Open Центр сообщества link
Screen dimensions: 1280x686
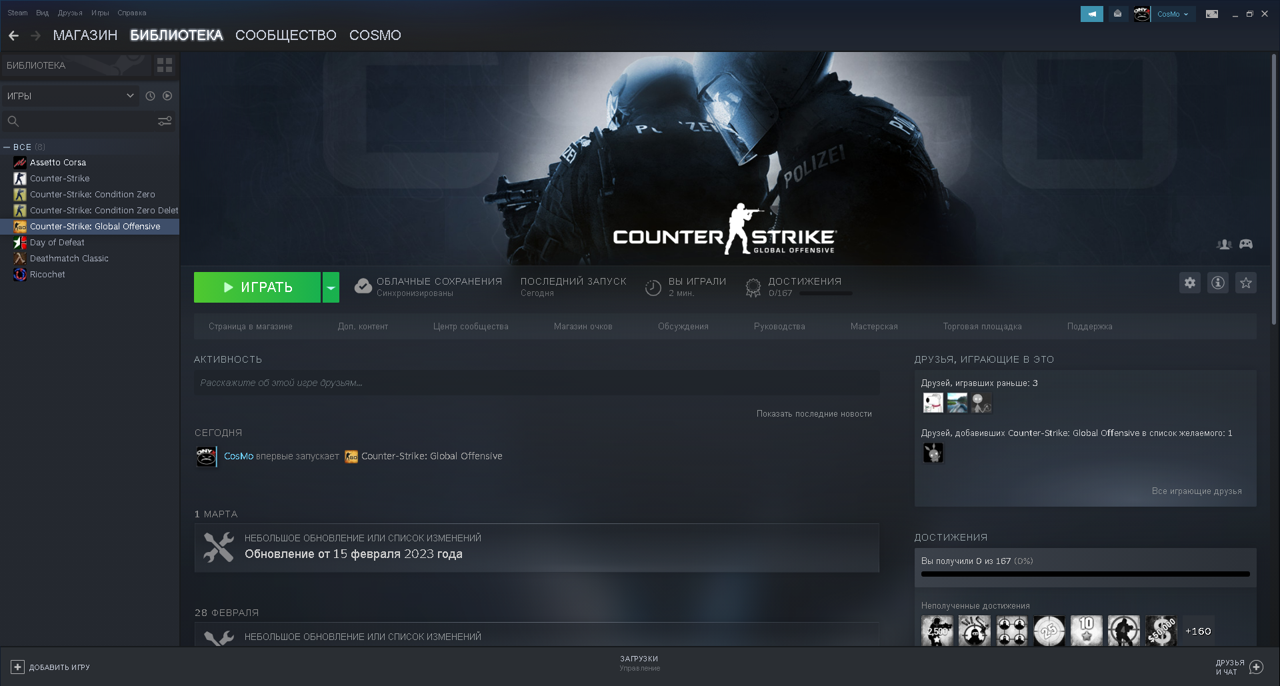471,327
